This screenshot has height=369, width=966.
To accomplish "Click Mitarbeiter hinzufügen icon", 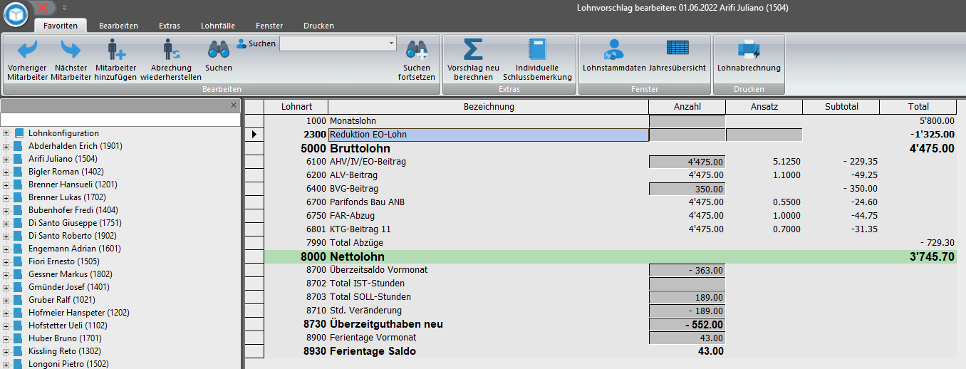I will pos(115,49).
